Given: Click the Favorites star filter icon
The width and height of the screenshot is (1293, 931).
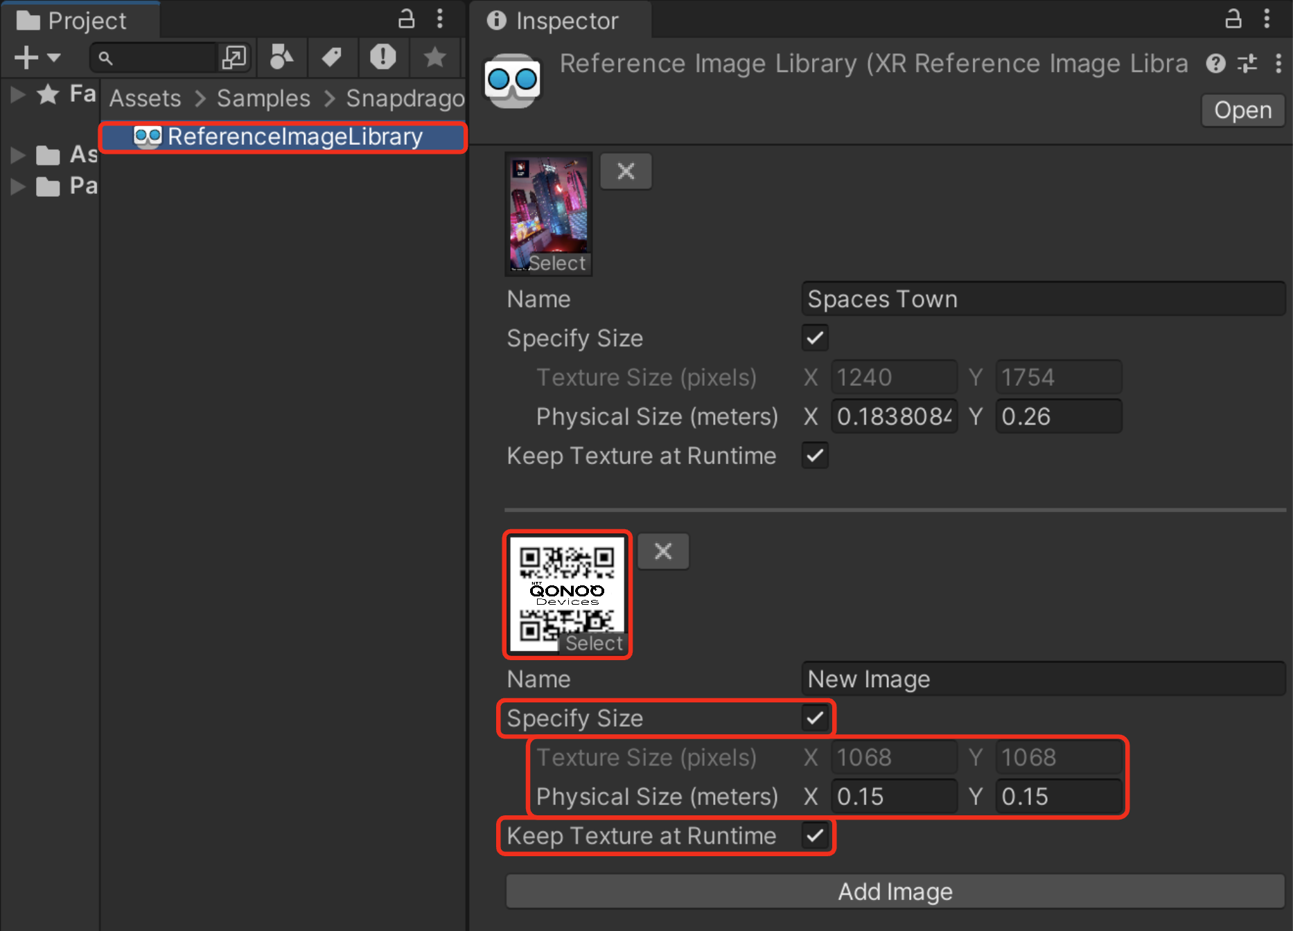Looking at the screenshot, I should click(434, 57).
